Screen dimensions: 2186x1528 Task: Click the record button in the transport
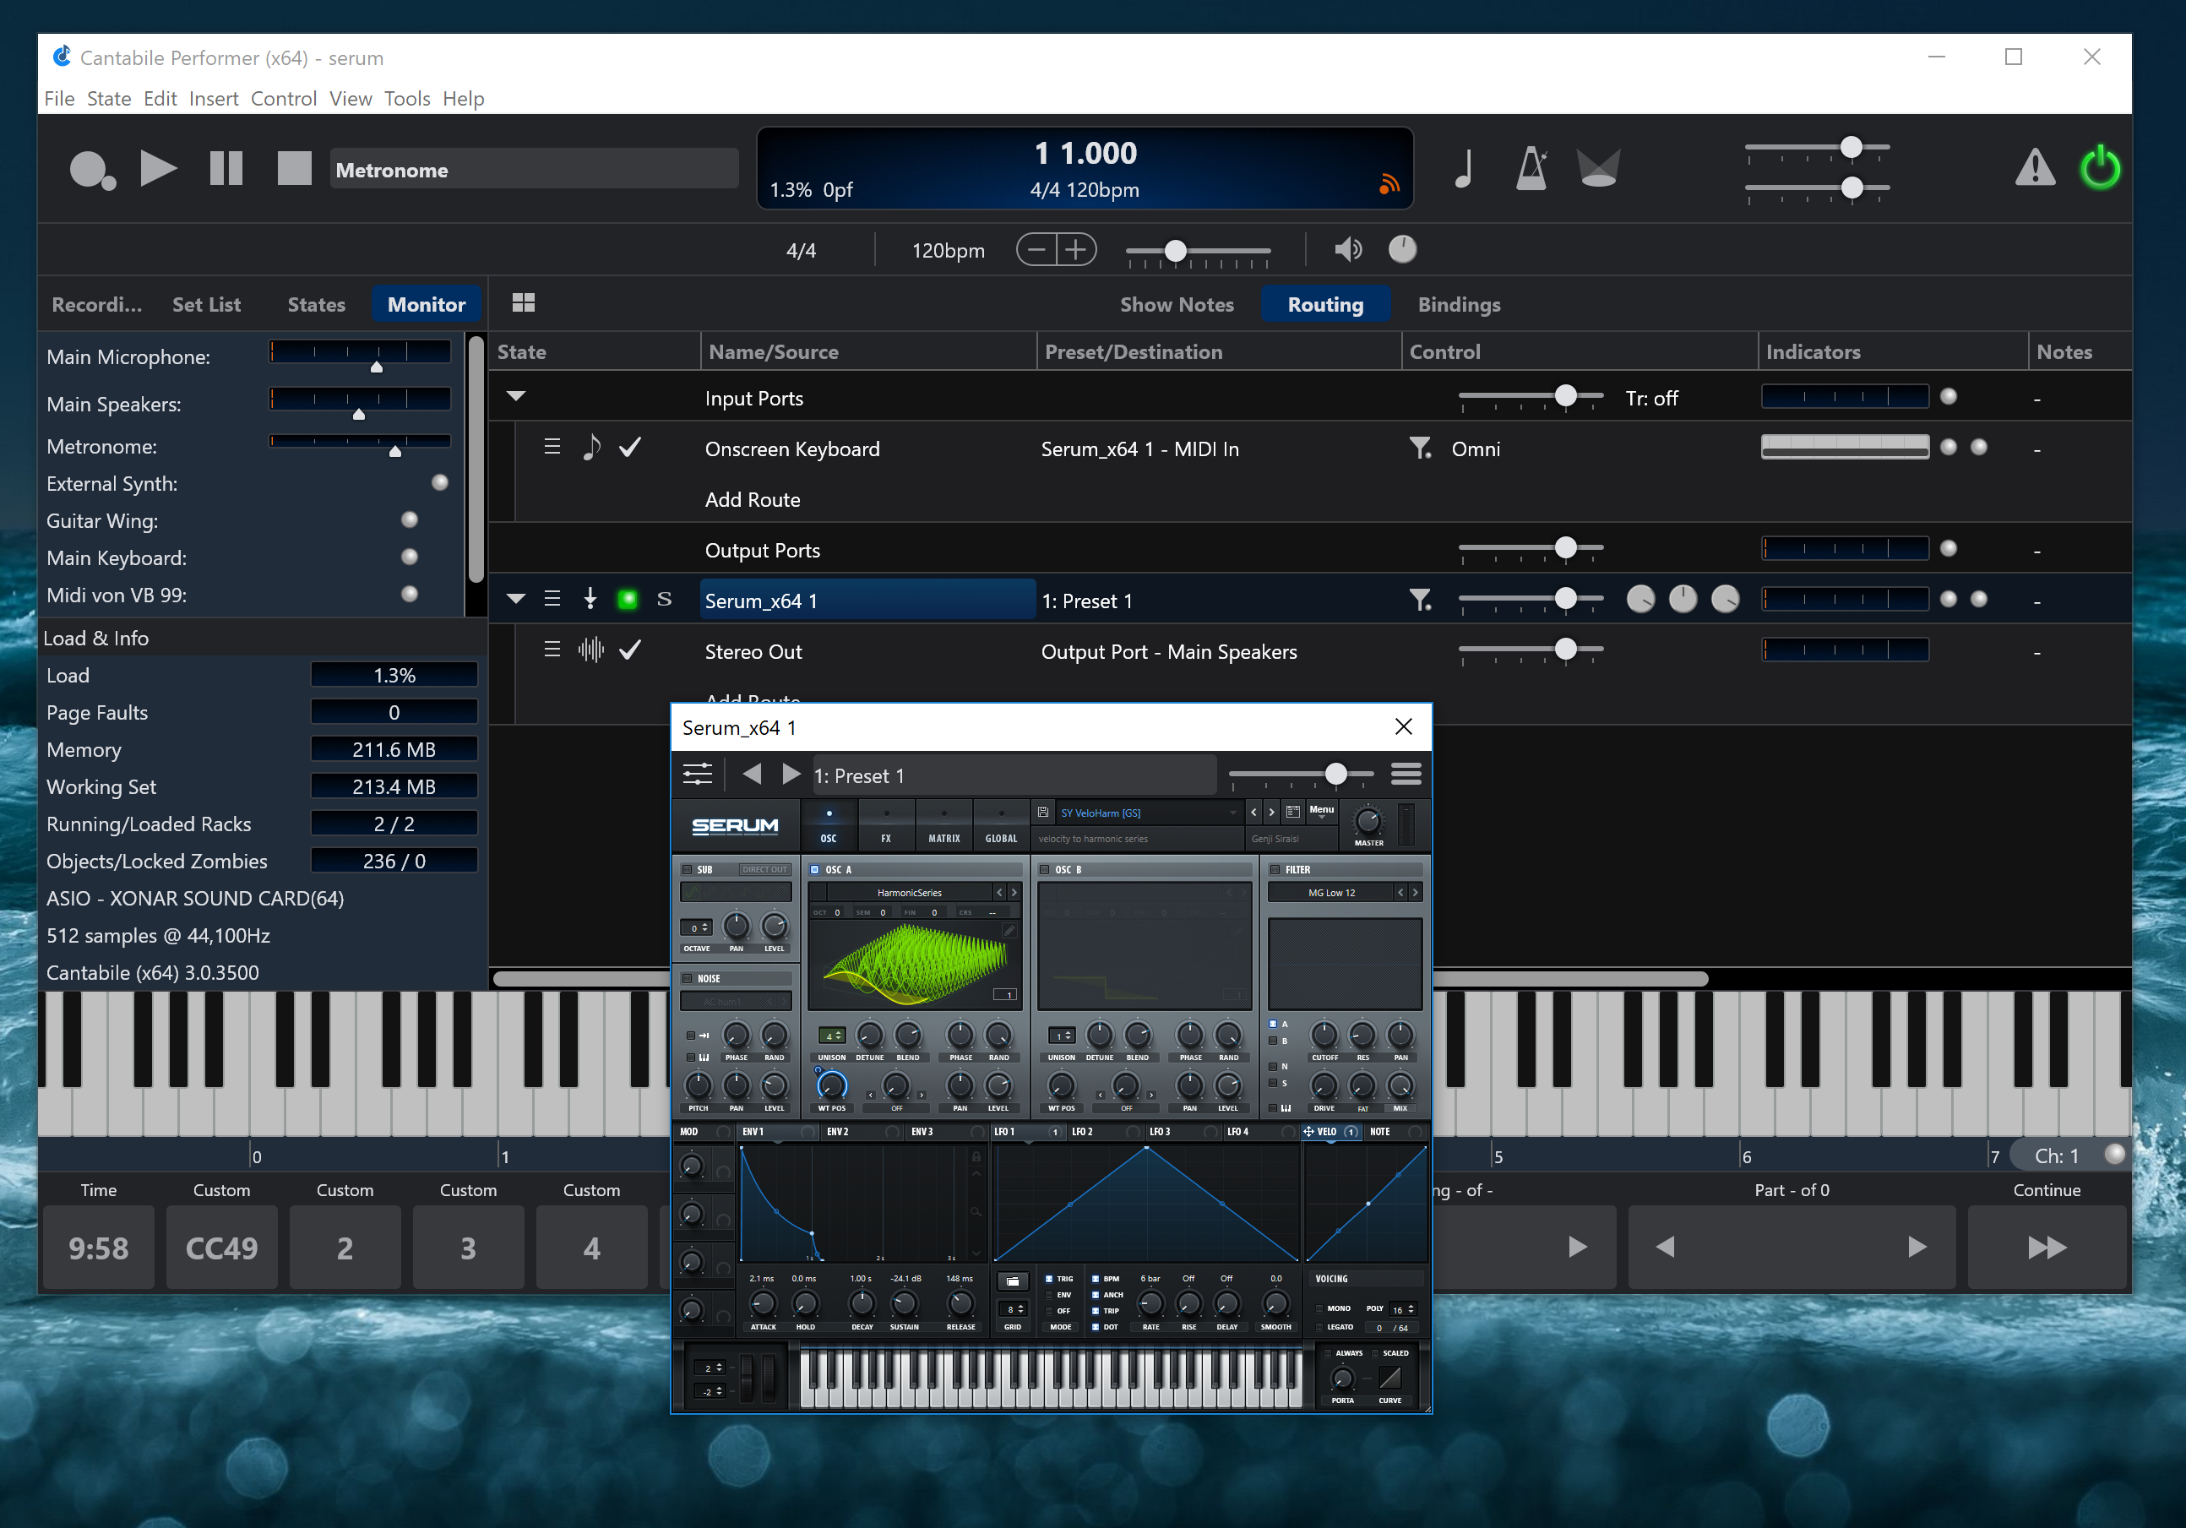pyautogui.click(x=92, y=170)
